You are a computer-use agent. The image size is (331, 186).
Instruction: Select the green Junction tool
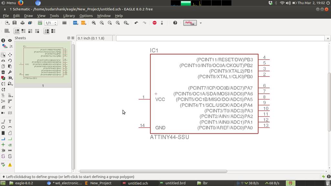coord(3,145)
